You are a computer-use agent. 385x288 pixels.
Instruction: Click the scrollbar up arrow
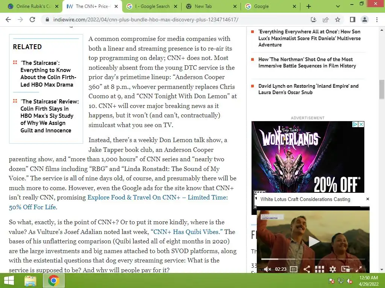(382, 30)
